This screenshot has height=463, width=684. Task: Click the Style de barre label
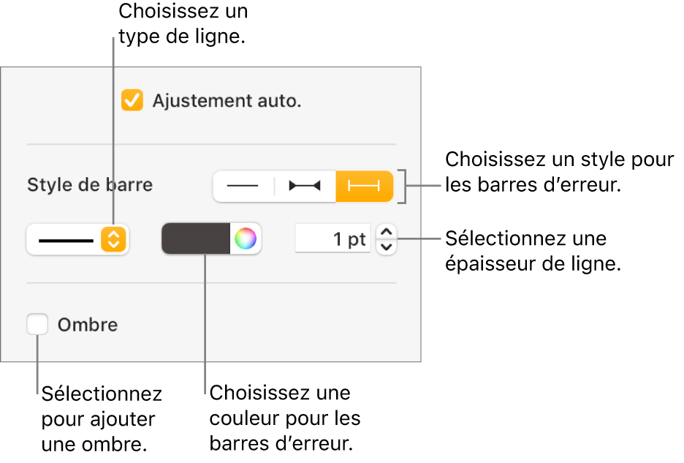click(90, 185)
